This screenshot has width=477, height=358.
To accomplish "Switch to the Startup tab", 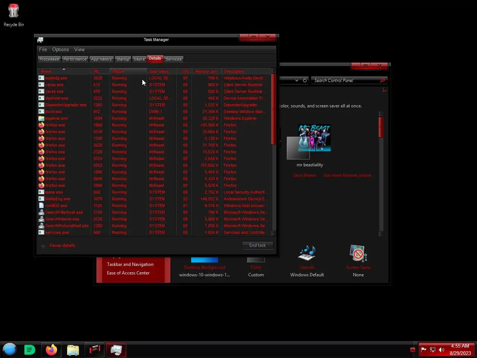I will [123, 59].
